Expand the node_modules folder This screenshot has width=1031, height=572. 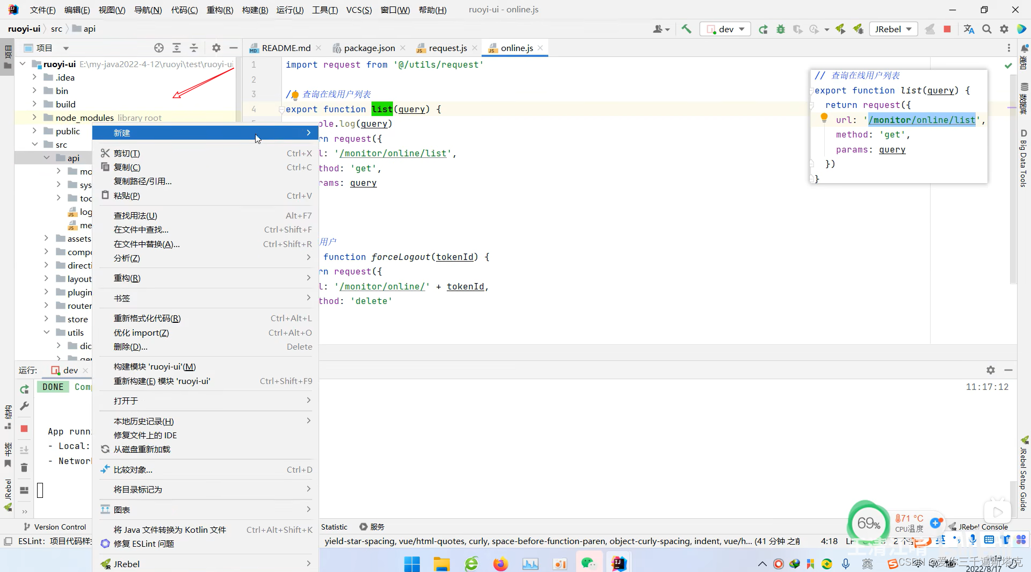[x=34, y=118]
